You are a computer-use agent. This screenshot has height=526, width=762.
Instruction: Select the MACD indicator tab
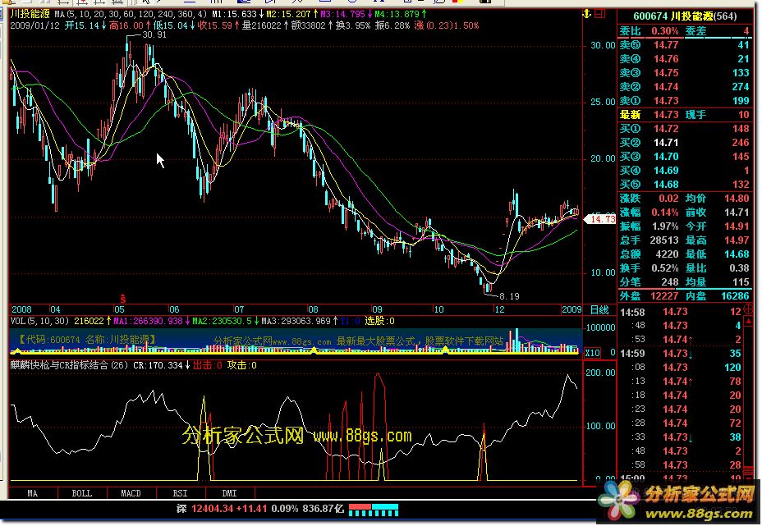click(x=131, y=493)
